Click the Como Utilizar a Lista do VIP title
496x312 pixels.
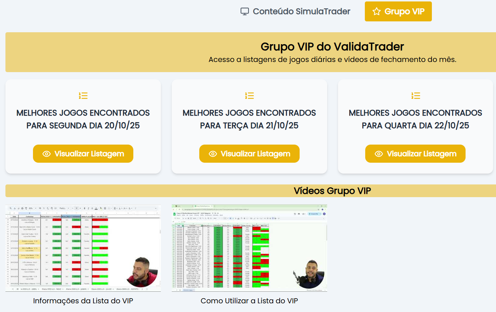pyautogui.click(x=249, y=301)
